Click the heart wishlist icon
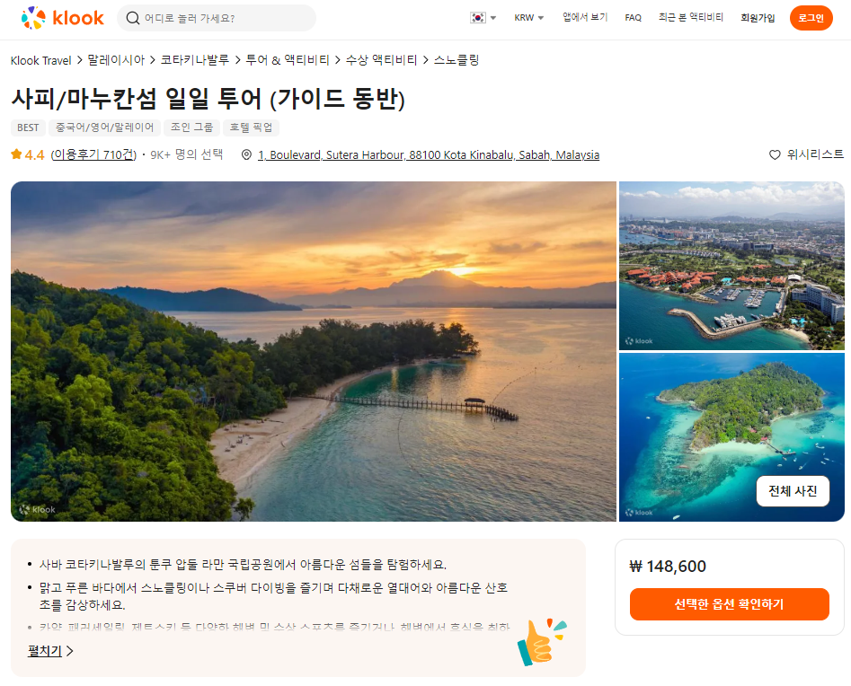 pos(775,155)
